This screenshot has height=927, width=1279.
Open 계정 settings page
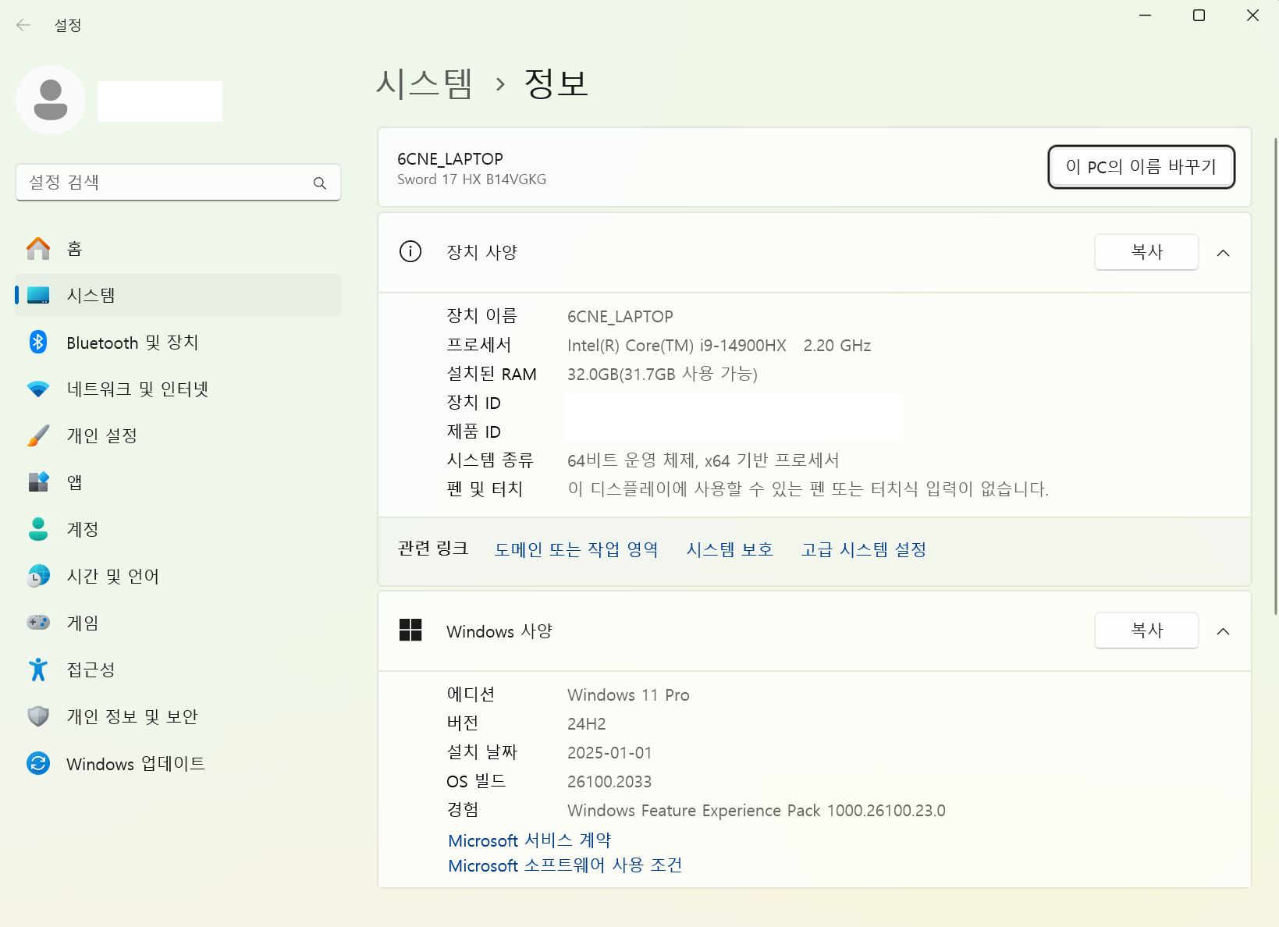pos(179,529)
